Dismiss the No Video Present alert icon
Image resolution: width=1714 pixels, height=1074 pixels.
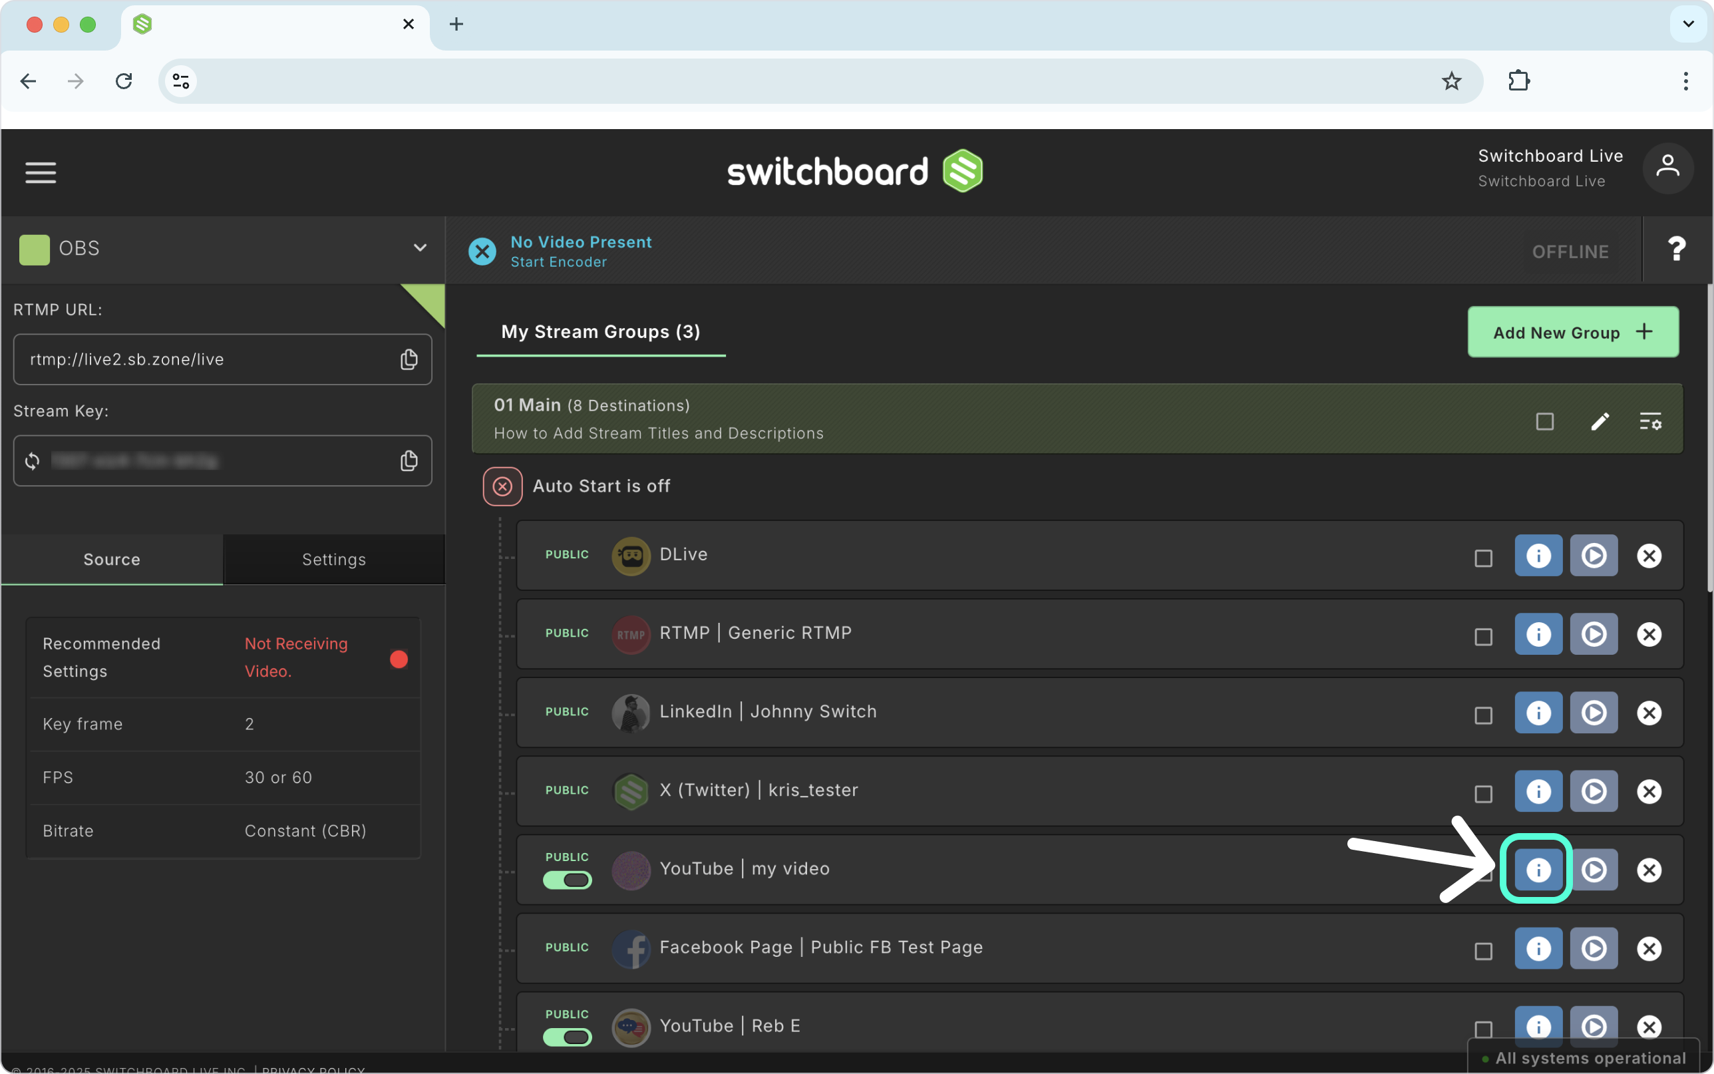coord(482,252)
